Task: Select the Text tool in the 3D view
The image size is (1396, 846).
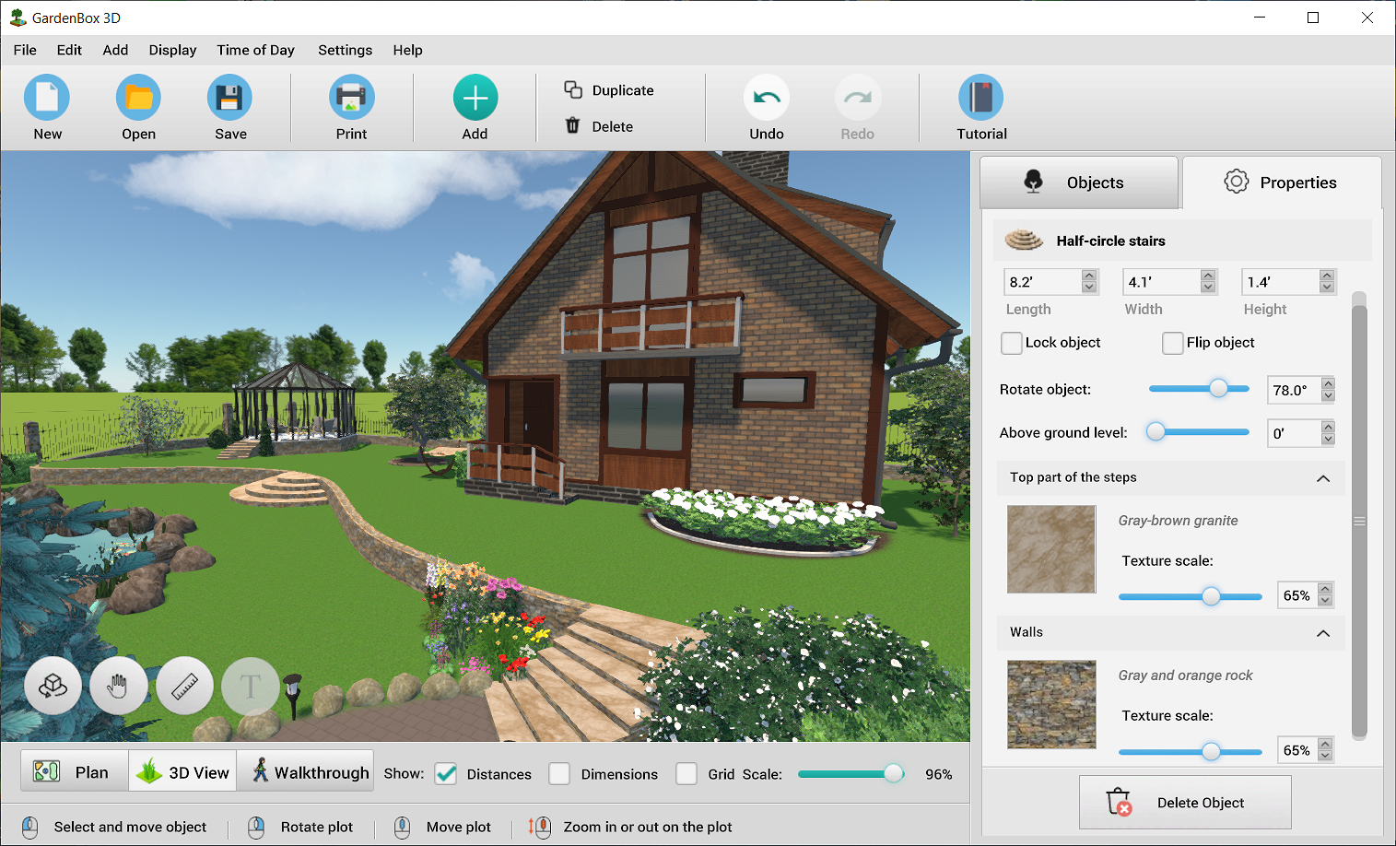Action: 250,686
